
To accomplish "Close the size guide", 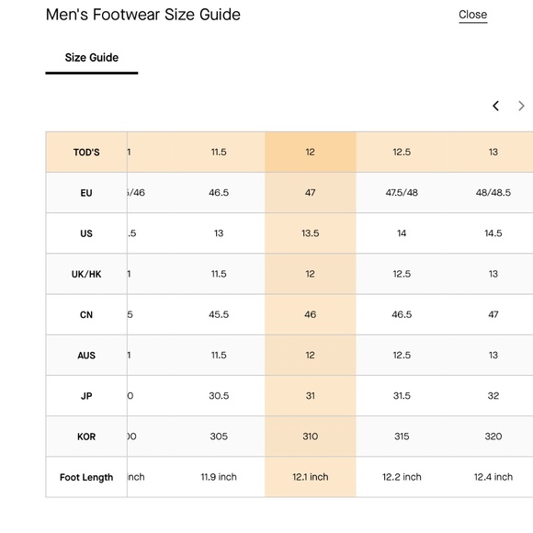I will [x=473, y=15].
